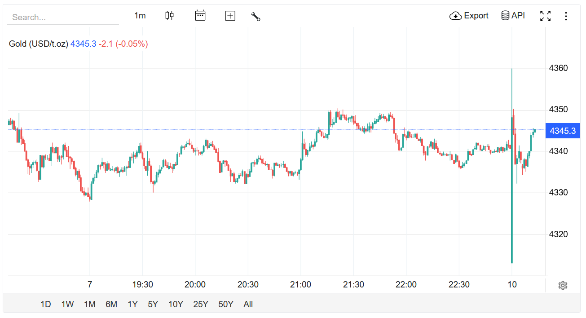This screenshot has width=586, height=318.
Task: Select the 10Y time range
Action: [x=176, y=304]
